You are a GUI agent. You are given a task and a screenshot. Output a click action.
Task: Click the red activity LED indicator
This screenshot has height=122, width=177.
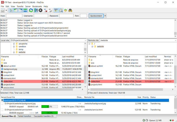pos(173,120)
